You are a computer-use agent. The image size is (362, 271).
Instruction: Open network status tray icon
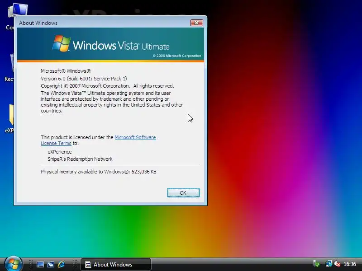329,263
